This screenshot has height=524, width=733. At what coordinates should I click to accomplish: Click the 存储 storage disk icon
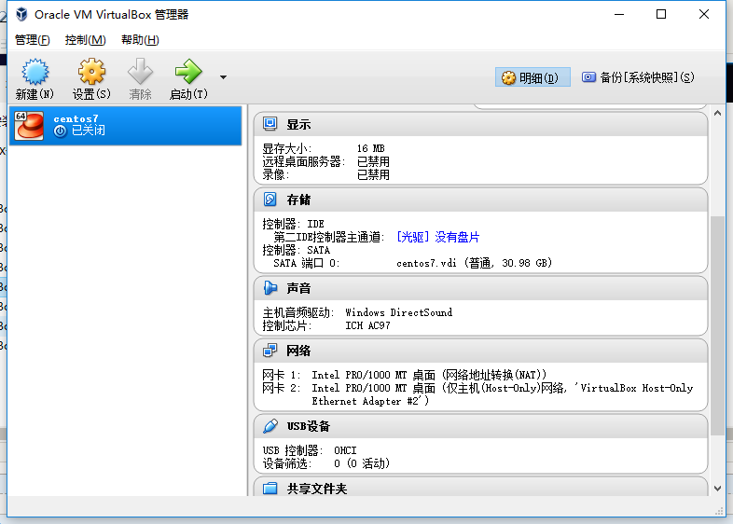point(270,200)
